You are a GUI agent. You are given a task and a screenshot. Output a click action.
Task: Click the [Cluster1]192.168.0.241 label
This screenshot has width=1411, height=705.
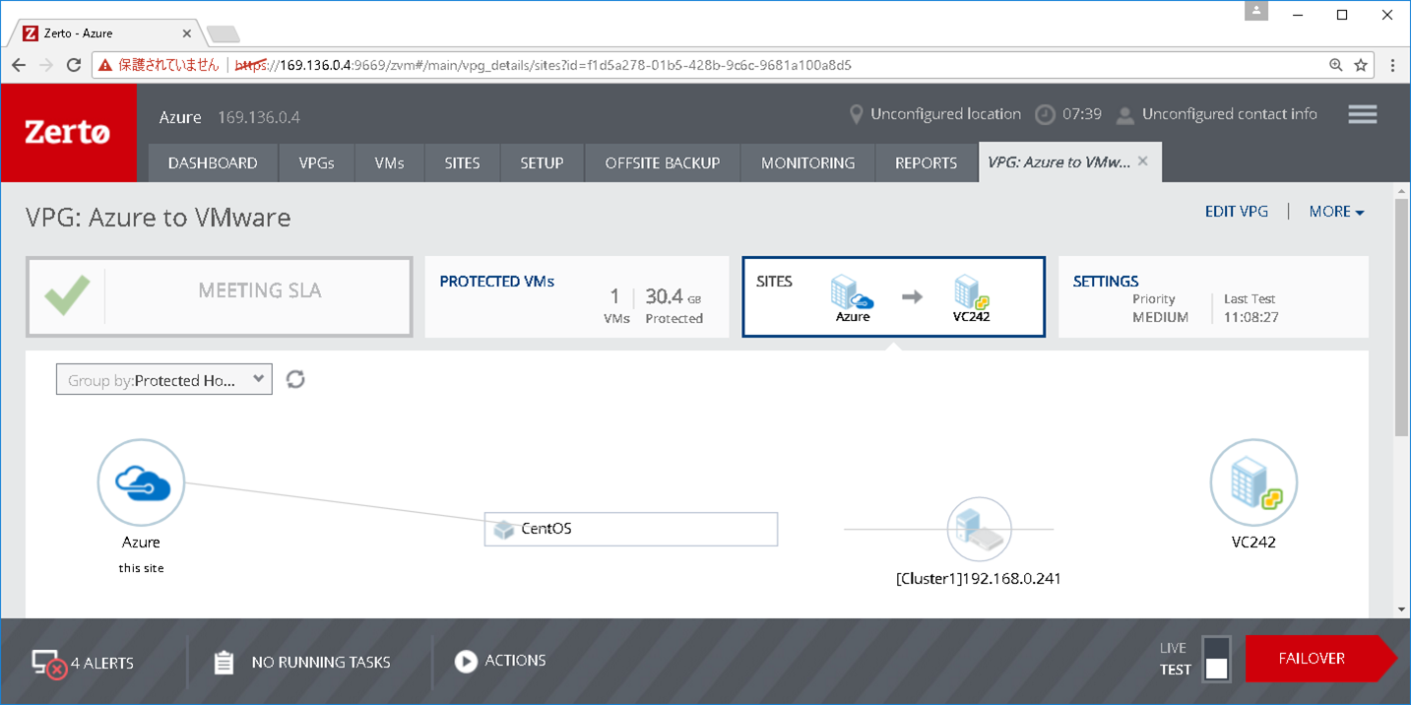click(979, 579)
